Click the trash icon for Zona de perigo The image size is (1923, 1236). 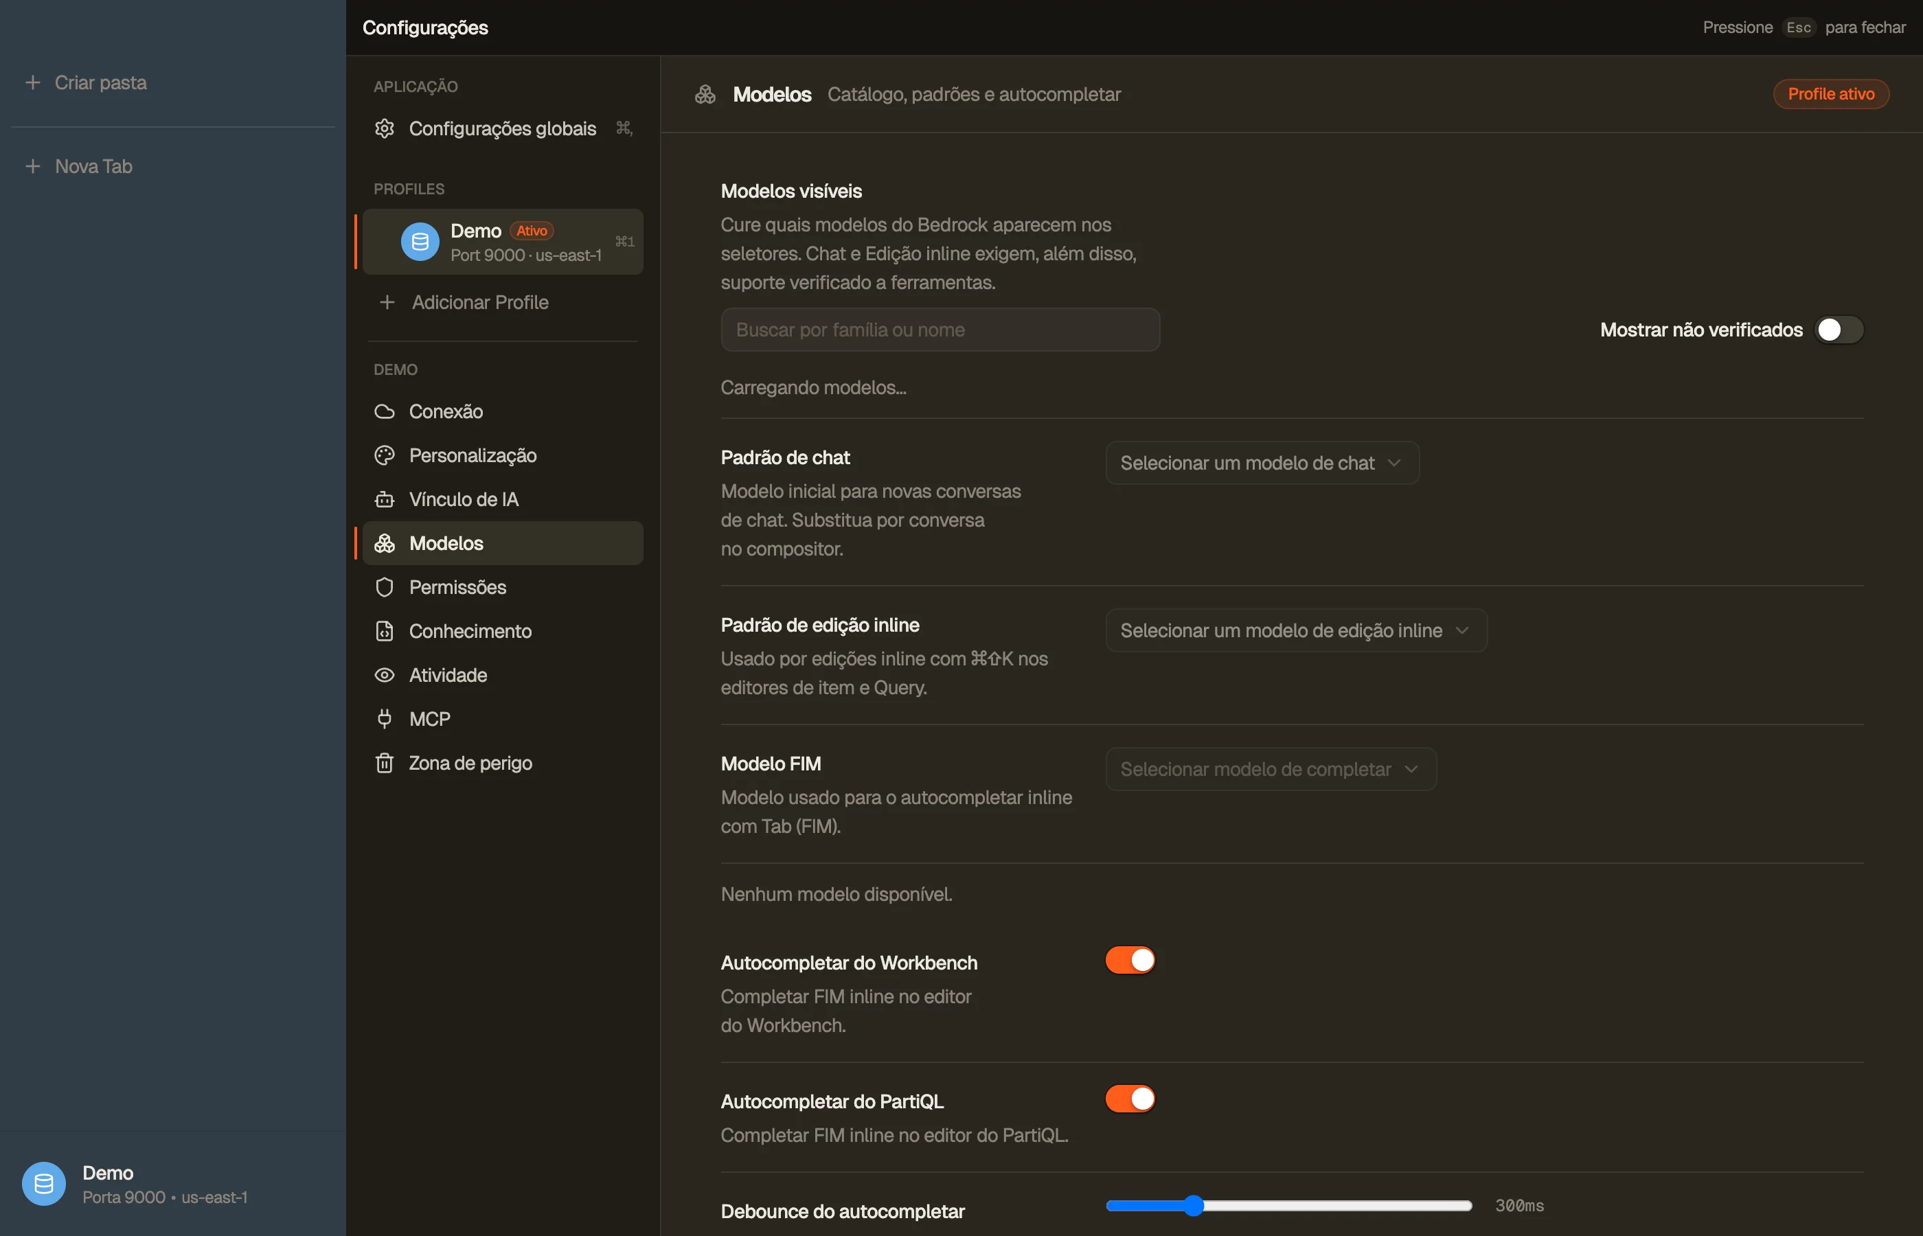pyautogui.click(x=385, y=762)
